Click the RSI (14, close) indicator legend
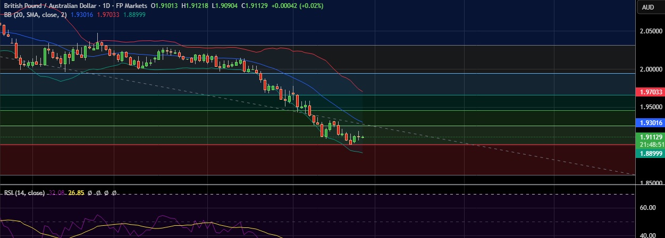The width and height of the screenshot is (665, 238). point(24,193)
